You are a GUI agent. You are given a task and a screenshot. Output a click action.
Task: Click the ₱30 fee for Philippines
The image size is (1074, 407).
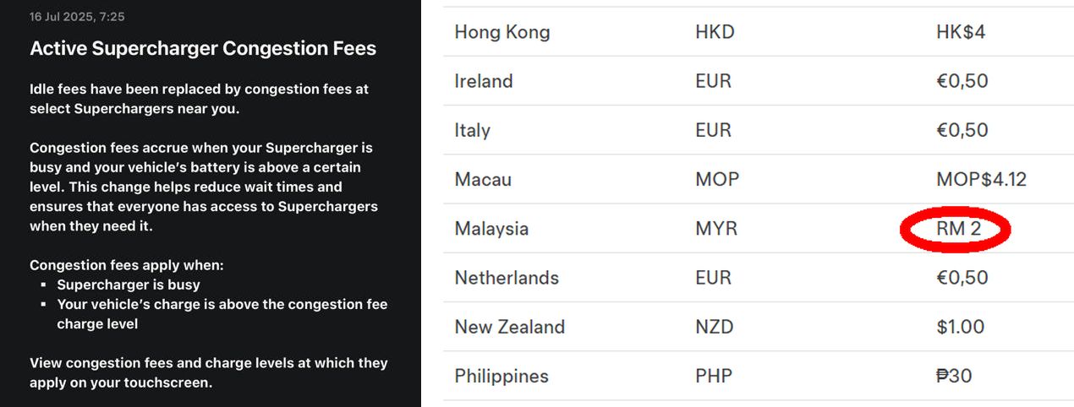(954, 376)
